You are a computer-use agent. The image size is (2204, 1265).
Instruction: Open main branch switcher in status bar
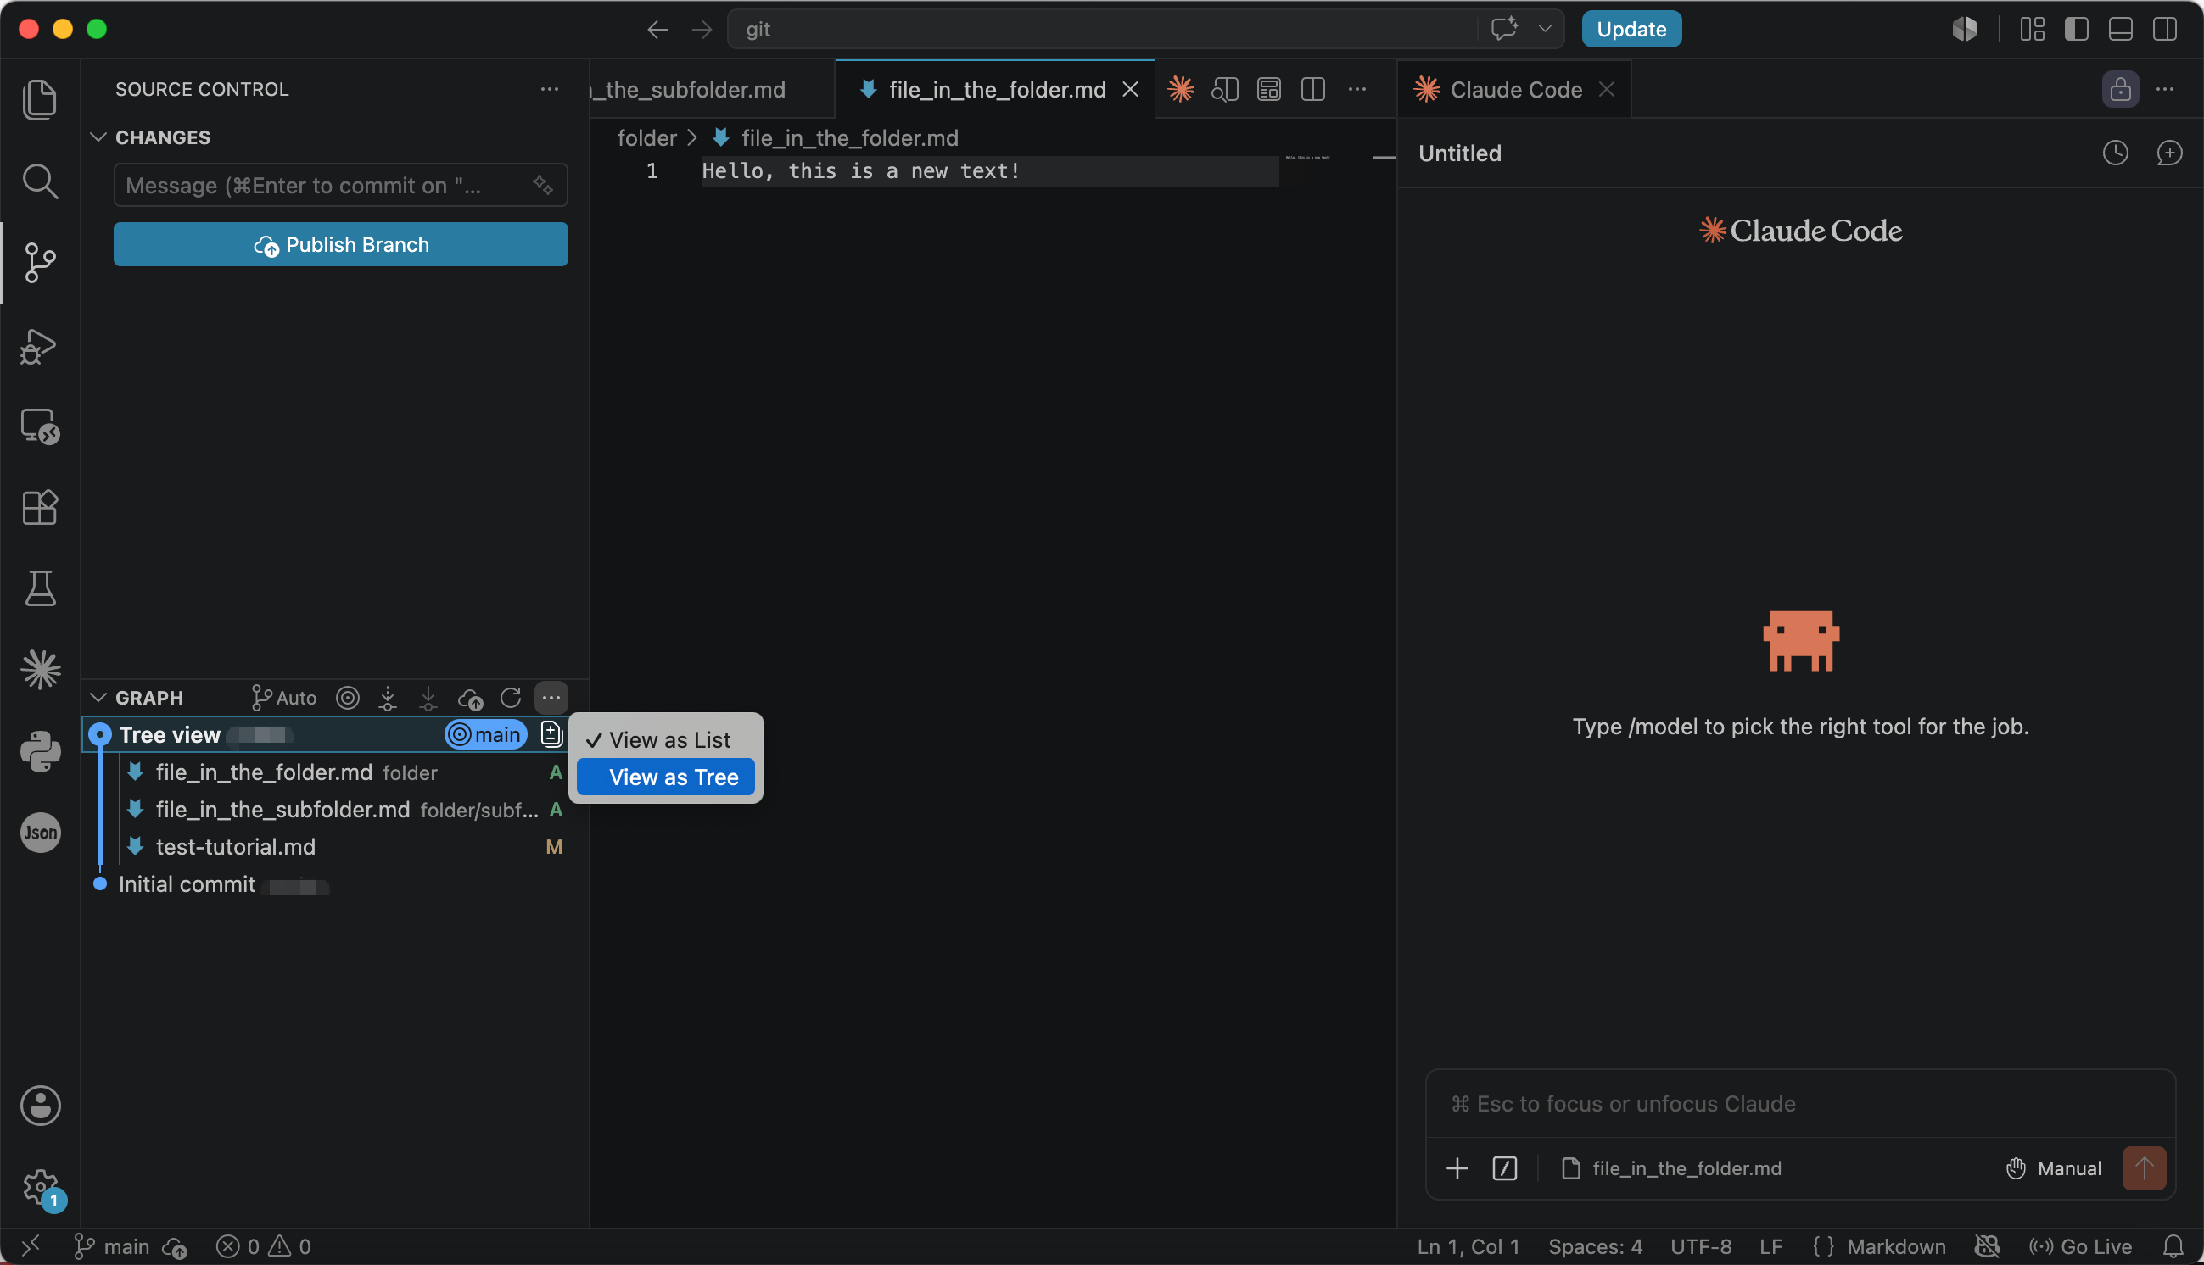(x=111, y=1246)
